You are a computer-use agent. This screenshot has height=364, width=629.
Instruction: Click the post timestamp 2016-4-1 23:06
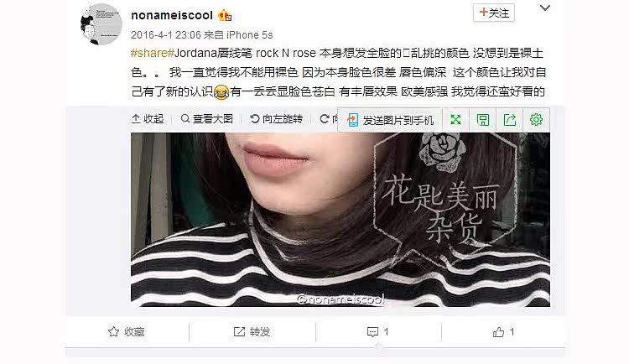(x=166, y=35)
